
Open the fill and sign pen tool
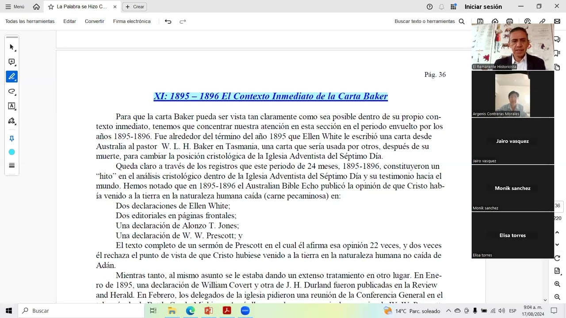12,121
